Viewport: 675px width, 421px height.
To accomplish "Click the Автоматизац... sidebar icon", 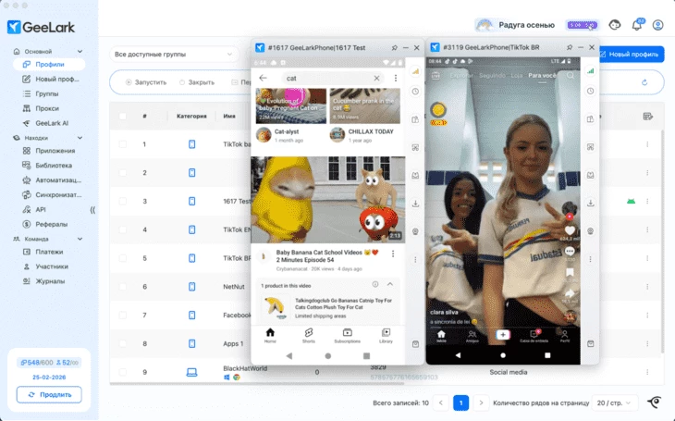I will 27,180.
